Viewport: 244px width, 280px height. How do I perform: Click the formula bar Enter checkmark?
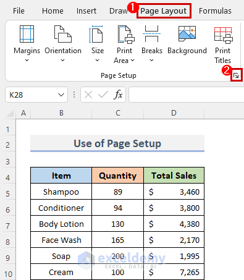coord(103,95)
